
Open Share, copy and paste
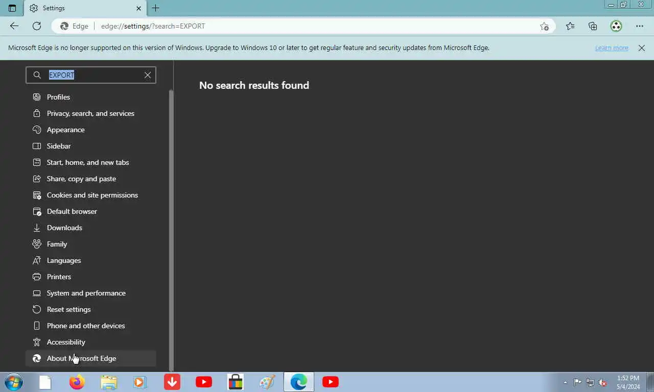click(x=91, y=179)
